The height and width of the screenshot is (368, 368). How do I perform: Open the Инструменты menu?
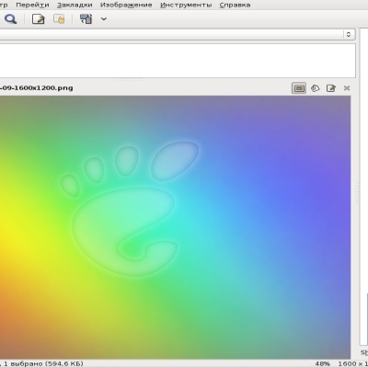coord(186,5)
